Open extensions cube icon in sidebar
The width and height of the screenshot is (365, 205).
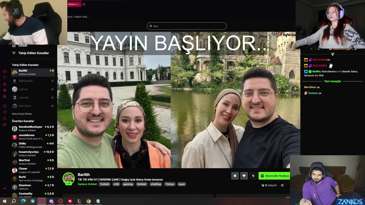tap(5, 118)
